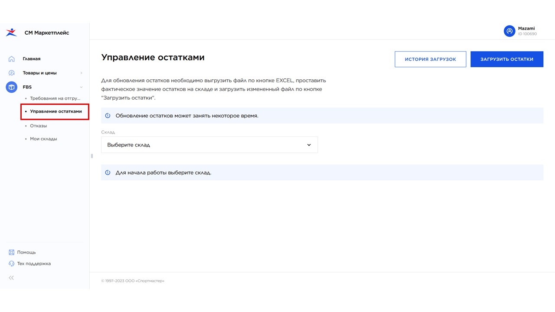Click the sidebar resize handle
This screenshot has width=555, height=312.
(x=91, y=156)
